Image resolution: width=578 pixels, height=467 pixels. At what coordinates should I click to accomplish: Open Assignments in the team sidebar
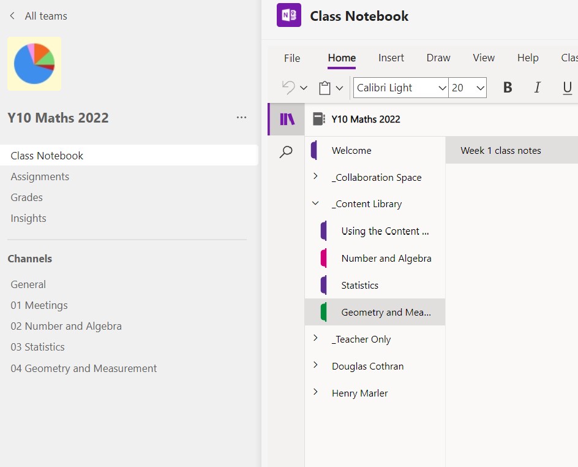tap(40, 177)
